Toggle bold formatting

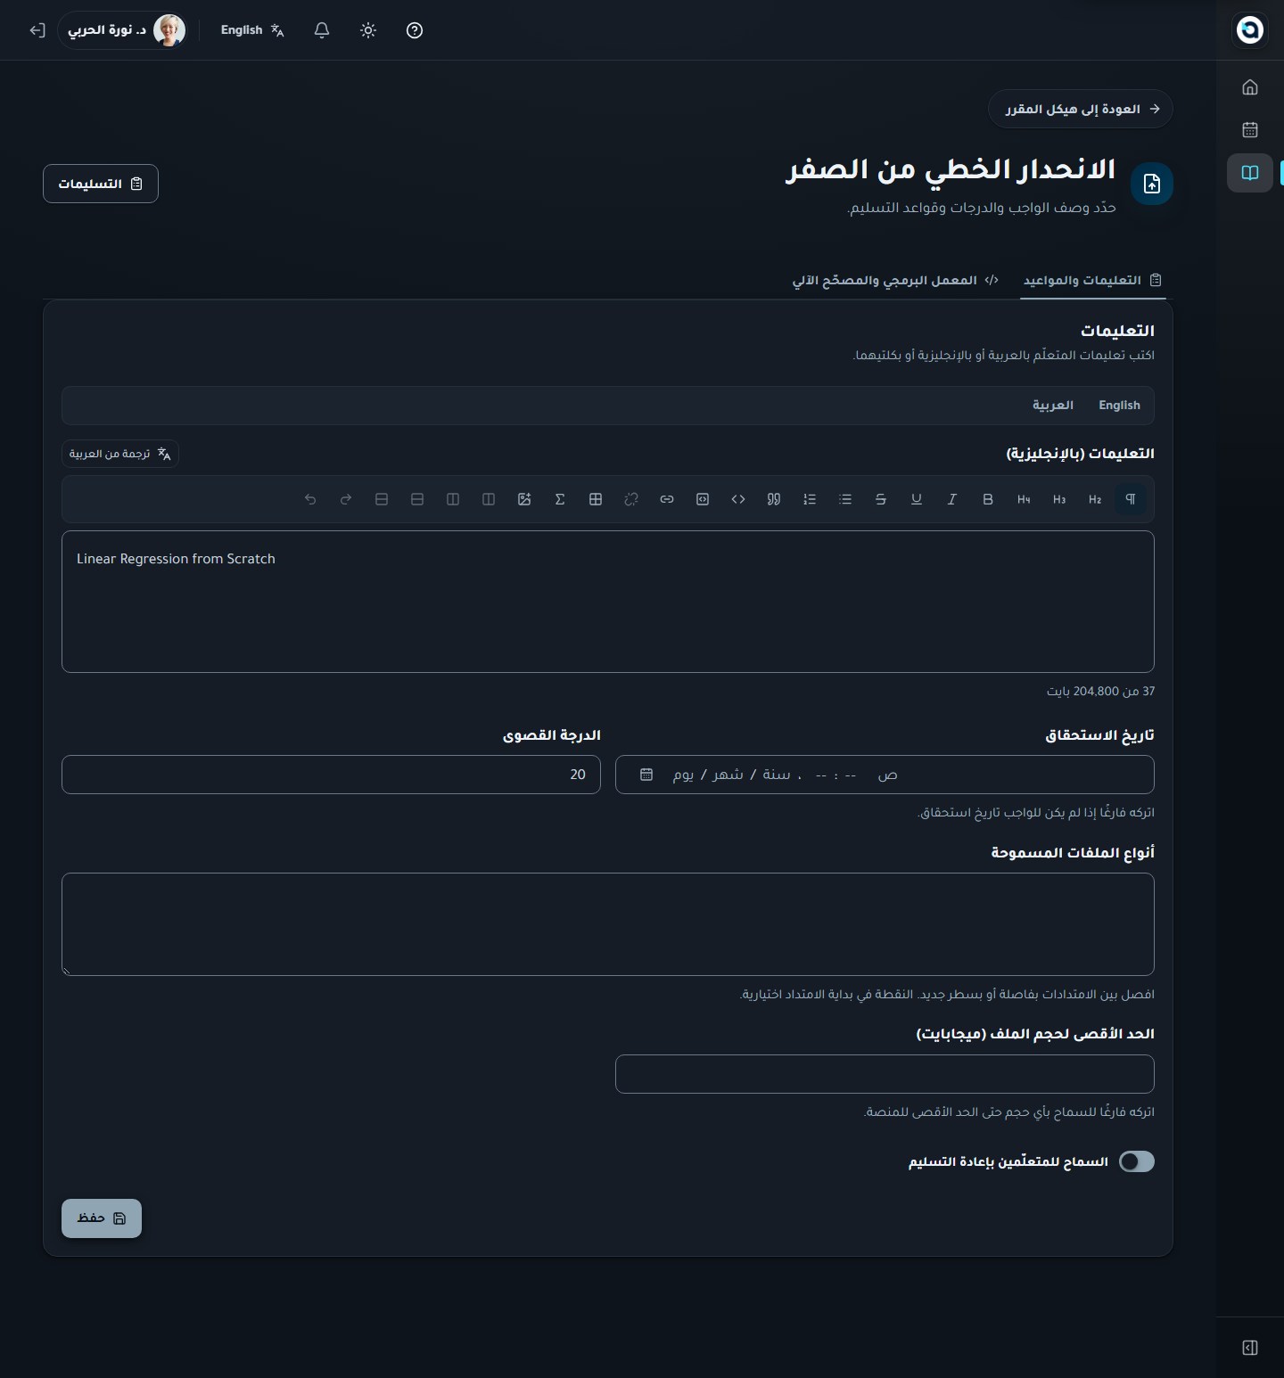coord(988,499)
